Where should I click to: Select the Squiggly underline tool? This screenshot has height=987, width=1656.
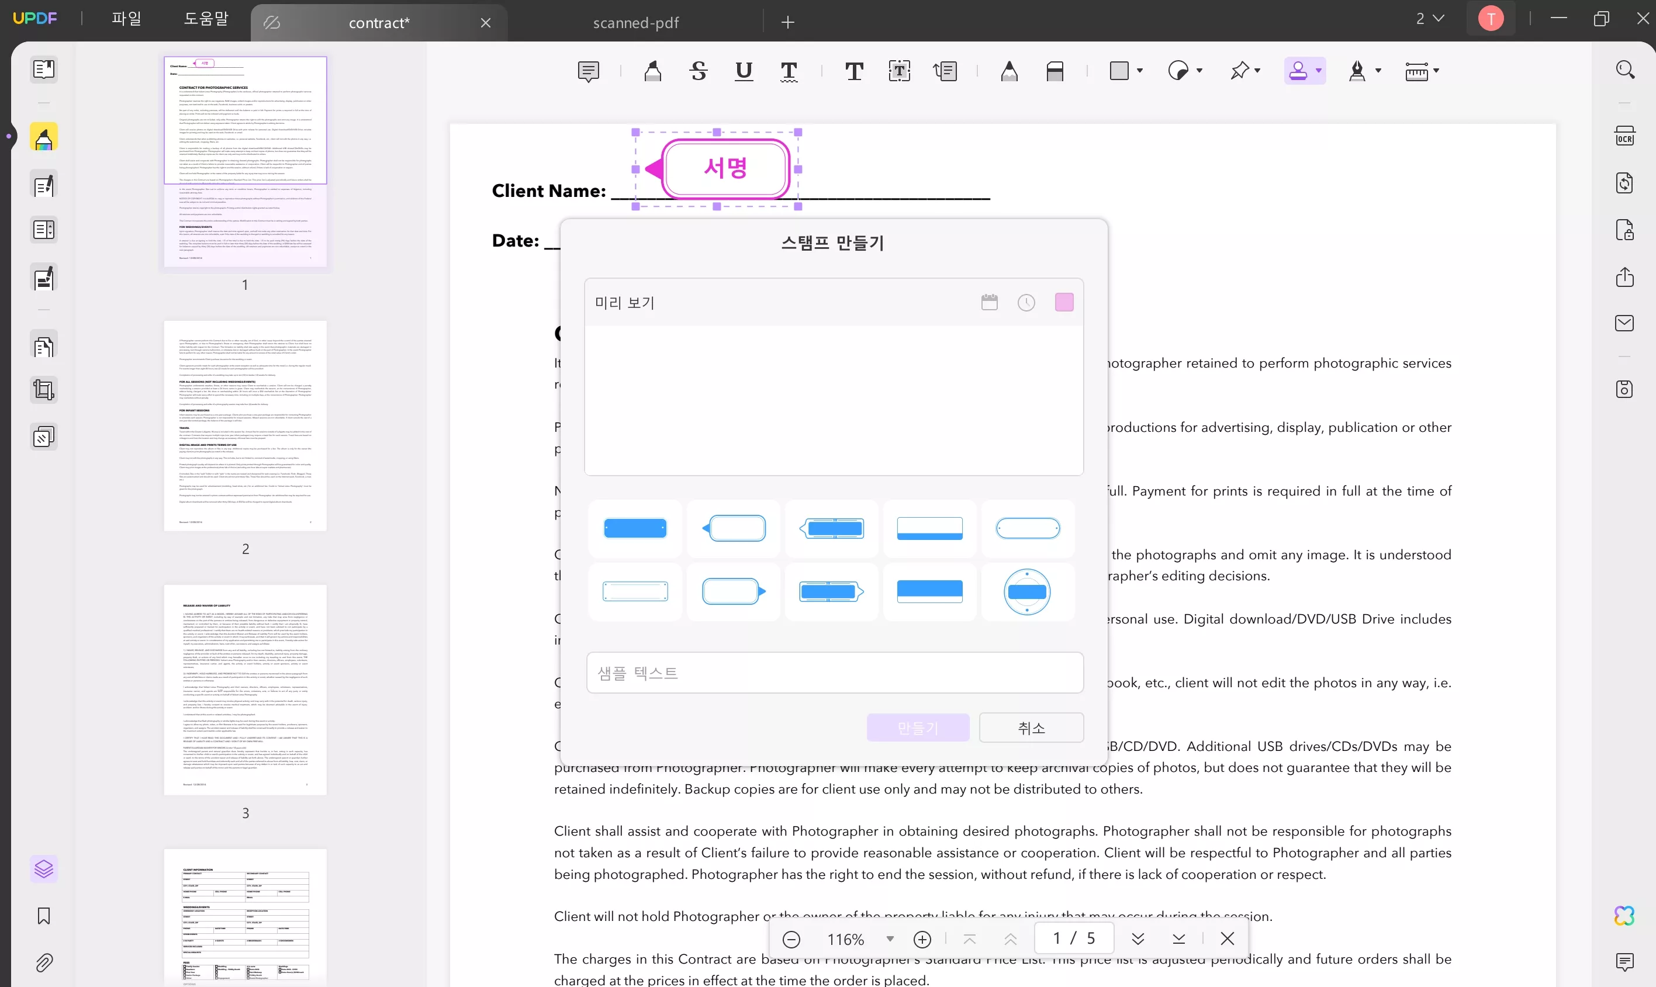pyautogui.click(x=789, y=71)
